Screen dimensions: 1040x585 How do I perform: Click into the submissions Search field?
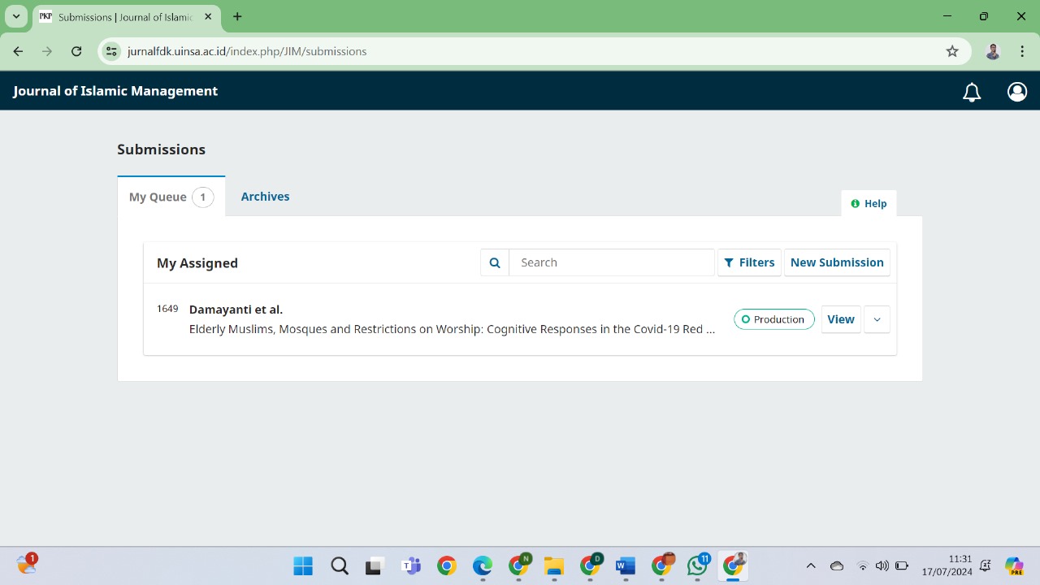pyautogui.click(x=612, y=262)
